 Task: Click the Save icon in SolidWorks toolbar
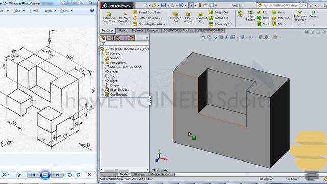click(163, 5)
